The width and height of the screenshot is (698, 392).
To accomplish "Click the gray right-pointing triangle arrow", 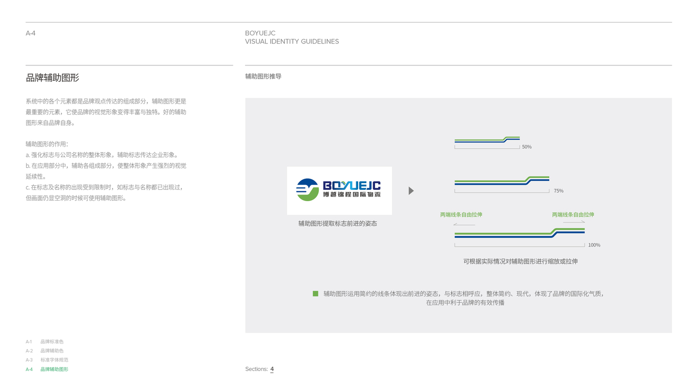I will (411, 191).
